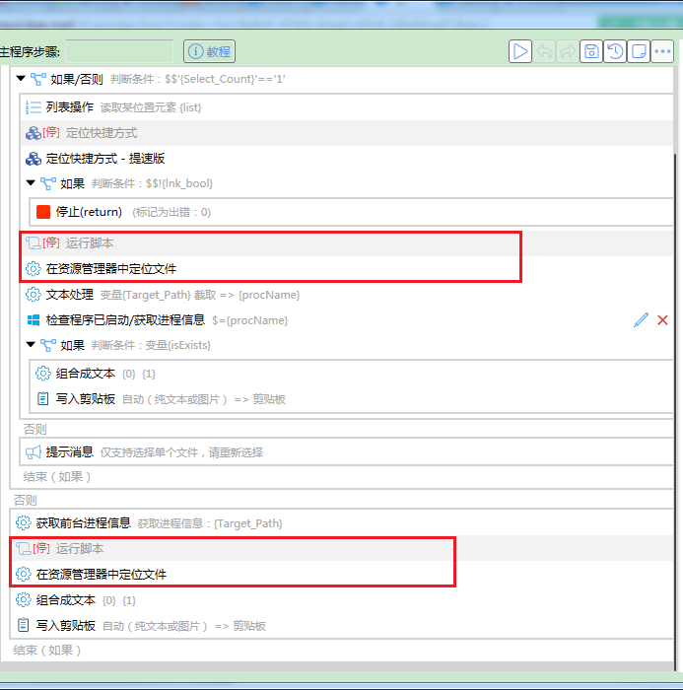Click the redo arrow in toolbar
Image resolution: width=683 pixels, height=690 pixels.
[568, 51]
